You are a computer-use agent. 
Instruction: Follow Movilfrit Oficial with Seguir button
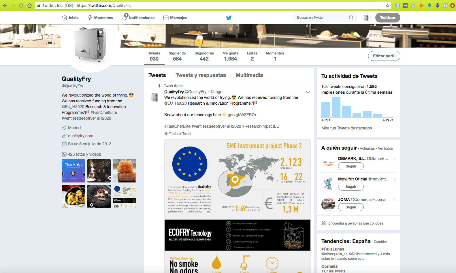click(x=351, y=187)
